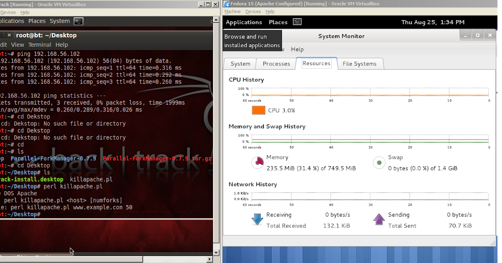Click '70.7 KiB' total sent value

coord(460,226)
